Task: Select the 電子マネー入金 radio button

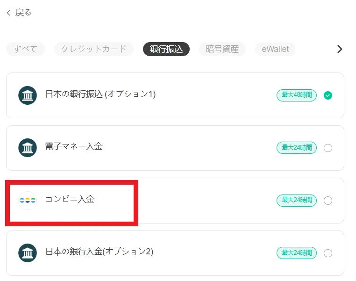Action: point(328,148)
